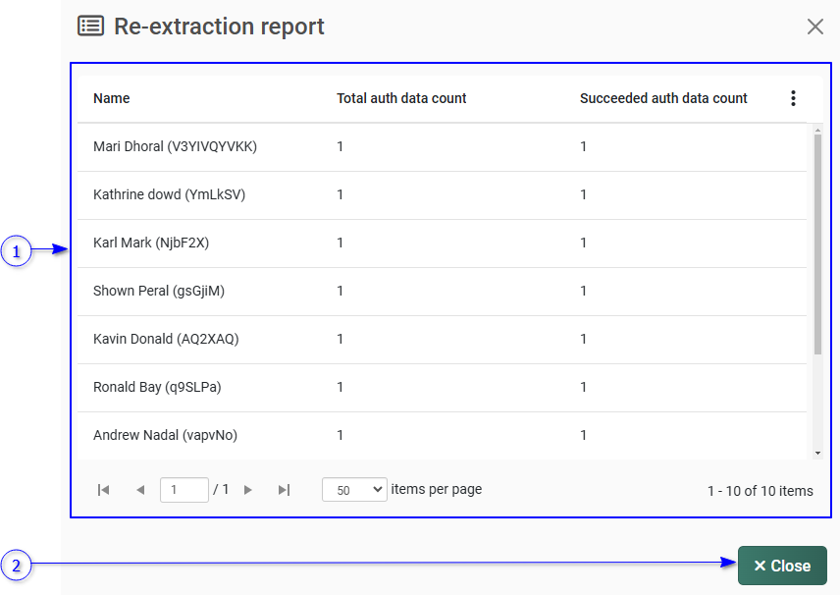Open the column options three-dot menu
Image resolution: width=840 pixels, height=595 pixels.
[x=793, y=98]
